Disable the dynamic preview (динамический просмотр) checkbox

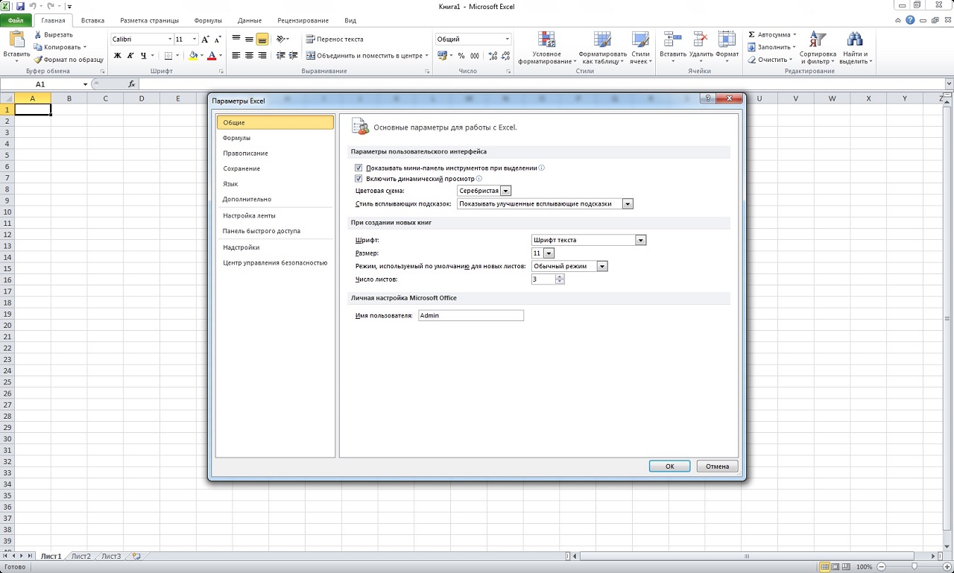point(358,179)
